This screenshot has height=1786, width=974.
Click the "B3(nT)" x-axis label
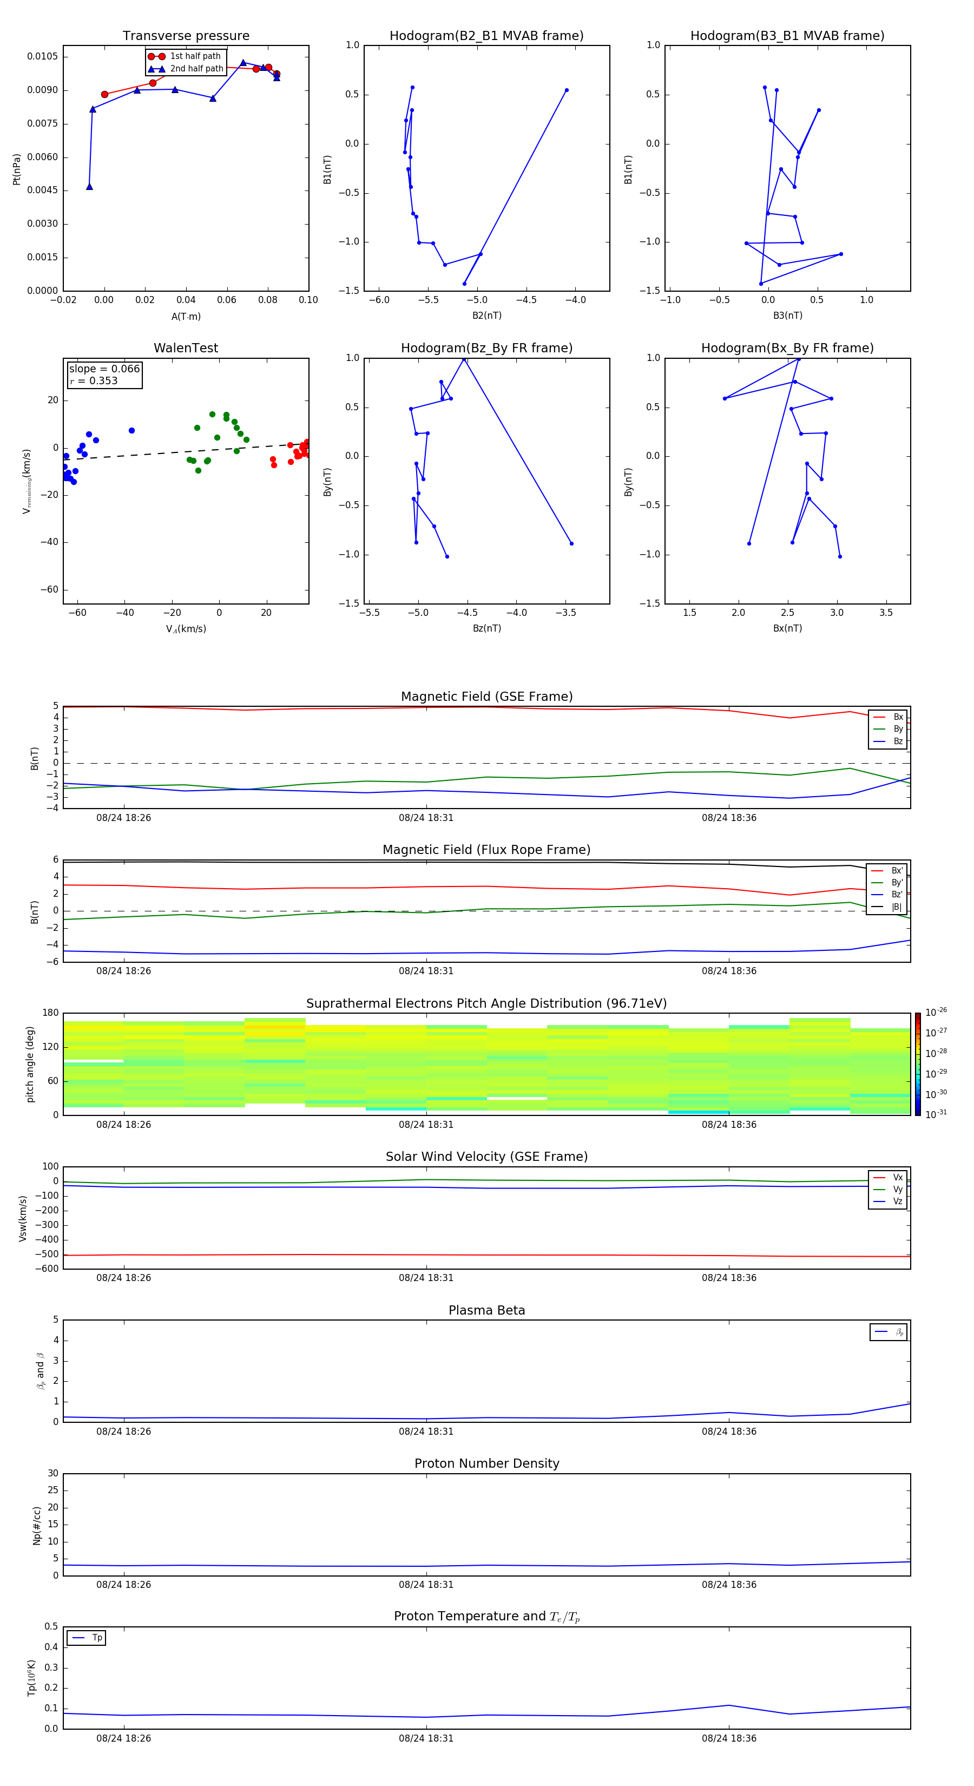pyautogui.click(x=787, y=316)
